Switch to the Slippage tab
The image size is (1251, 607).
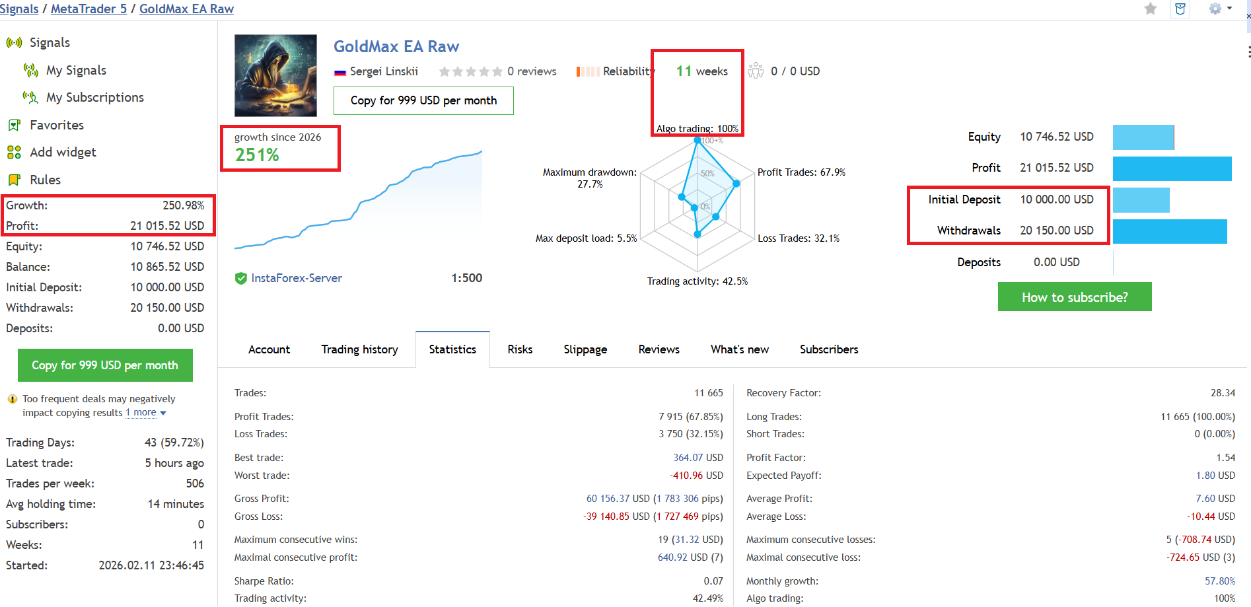coord(585,349)
